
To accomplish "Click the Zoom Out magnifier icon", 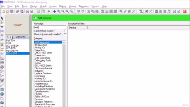I will (x=63, y=11).
